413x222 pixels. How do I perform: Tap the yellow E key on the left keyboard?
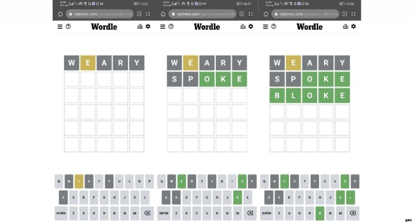[x=79, y=181]
